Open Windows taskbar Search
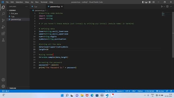The width and height of the screenshot is (174, 98). pos(67,95)
